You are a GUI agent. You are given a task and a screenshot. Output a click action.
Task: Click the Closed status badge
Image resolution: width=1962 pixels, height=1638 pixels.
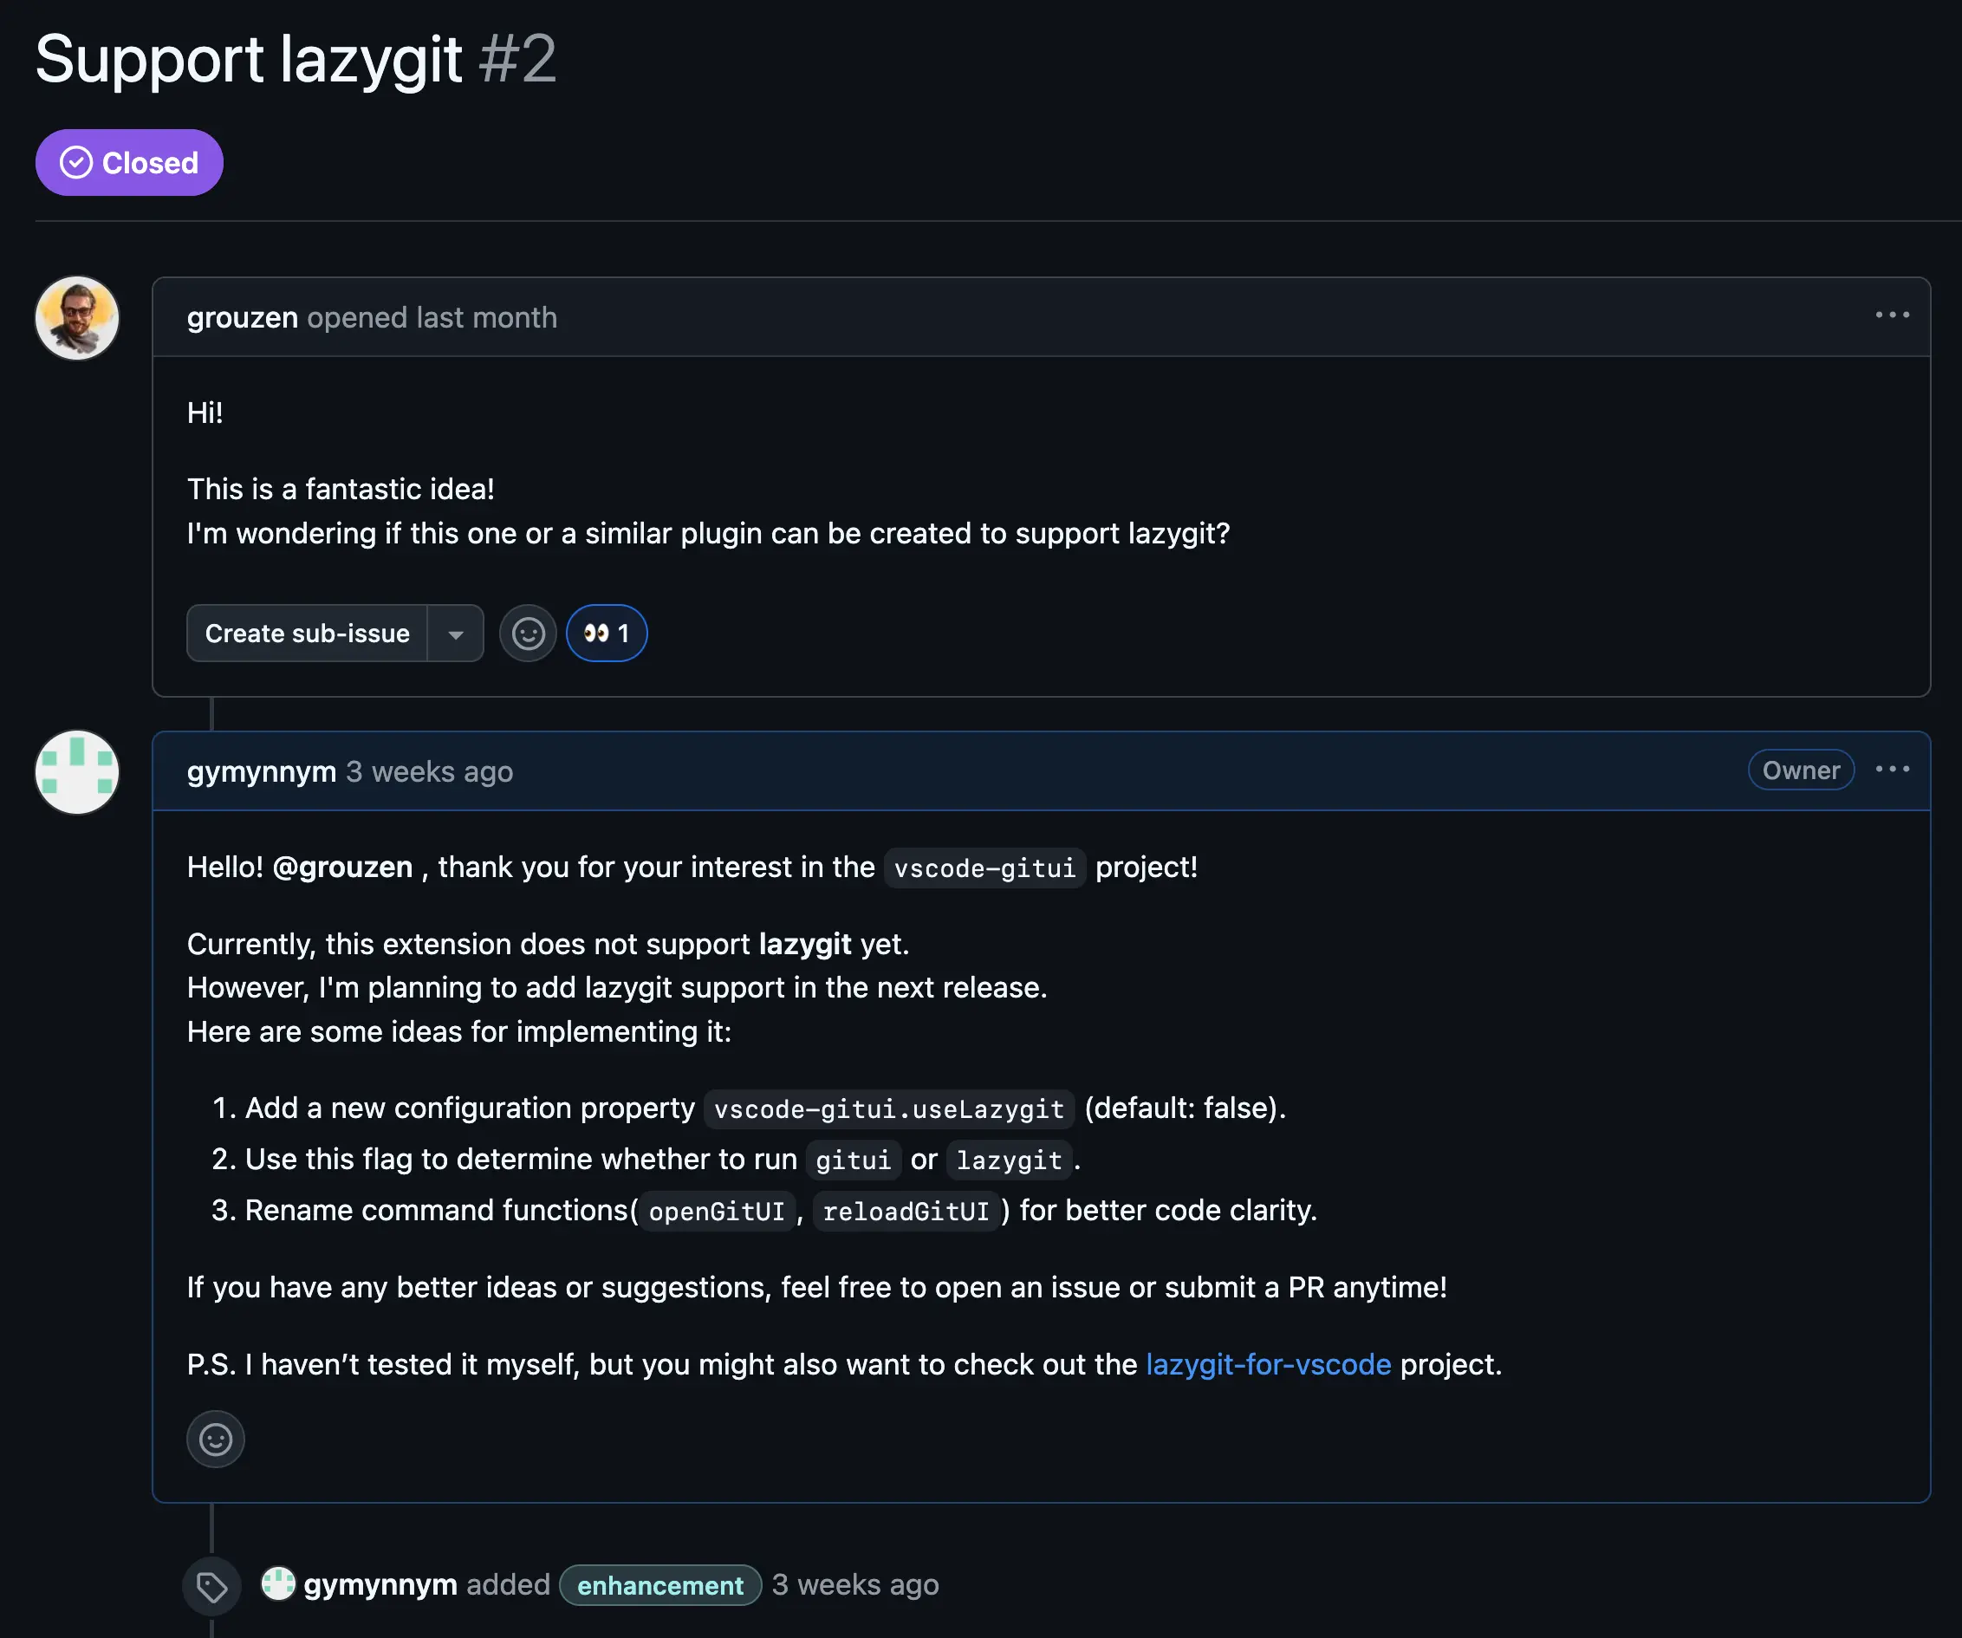(x=129, y=162)
